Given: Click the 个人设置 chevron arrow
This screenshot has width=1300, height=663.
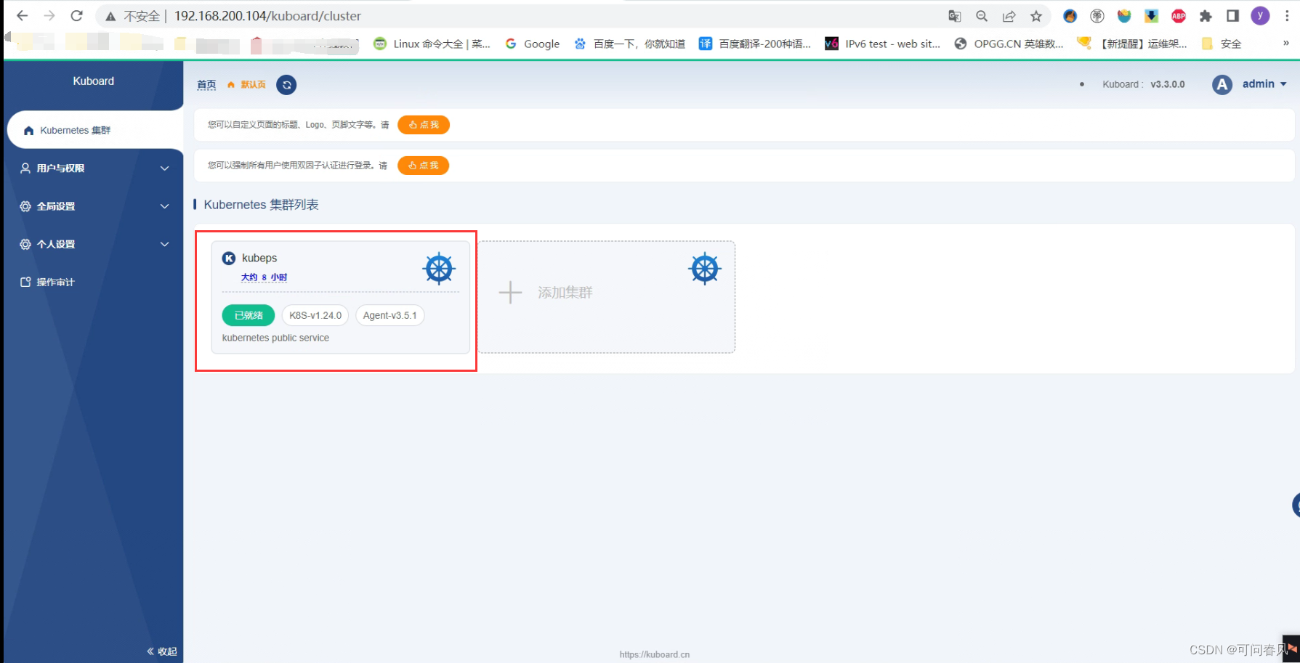Looking at the screenshot, I should [x=165, y=244].
